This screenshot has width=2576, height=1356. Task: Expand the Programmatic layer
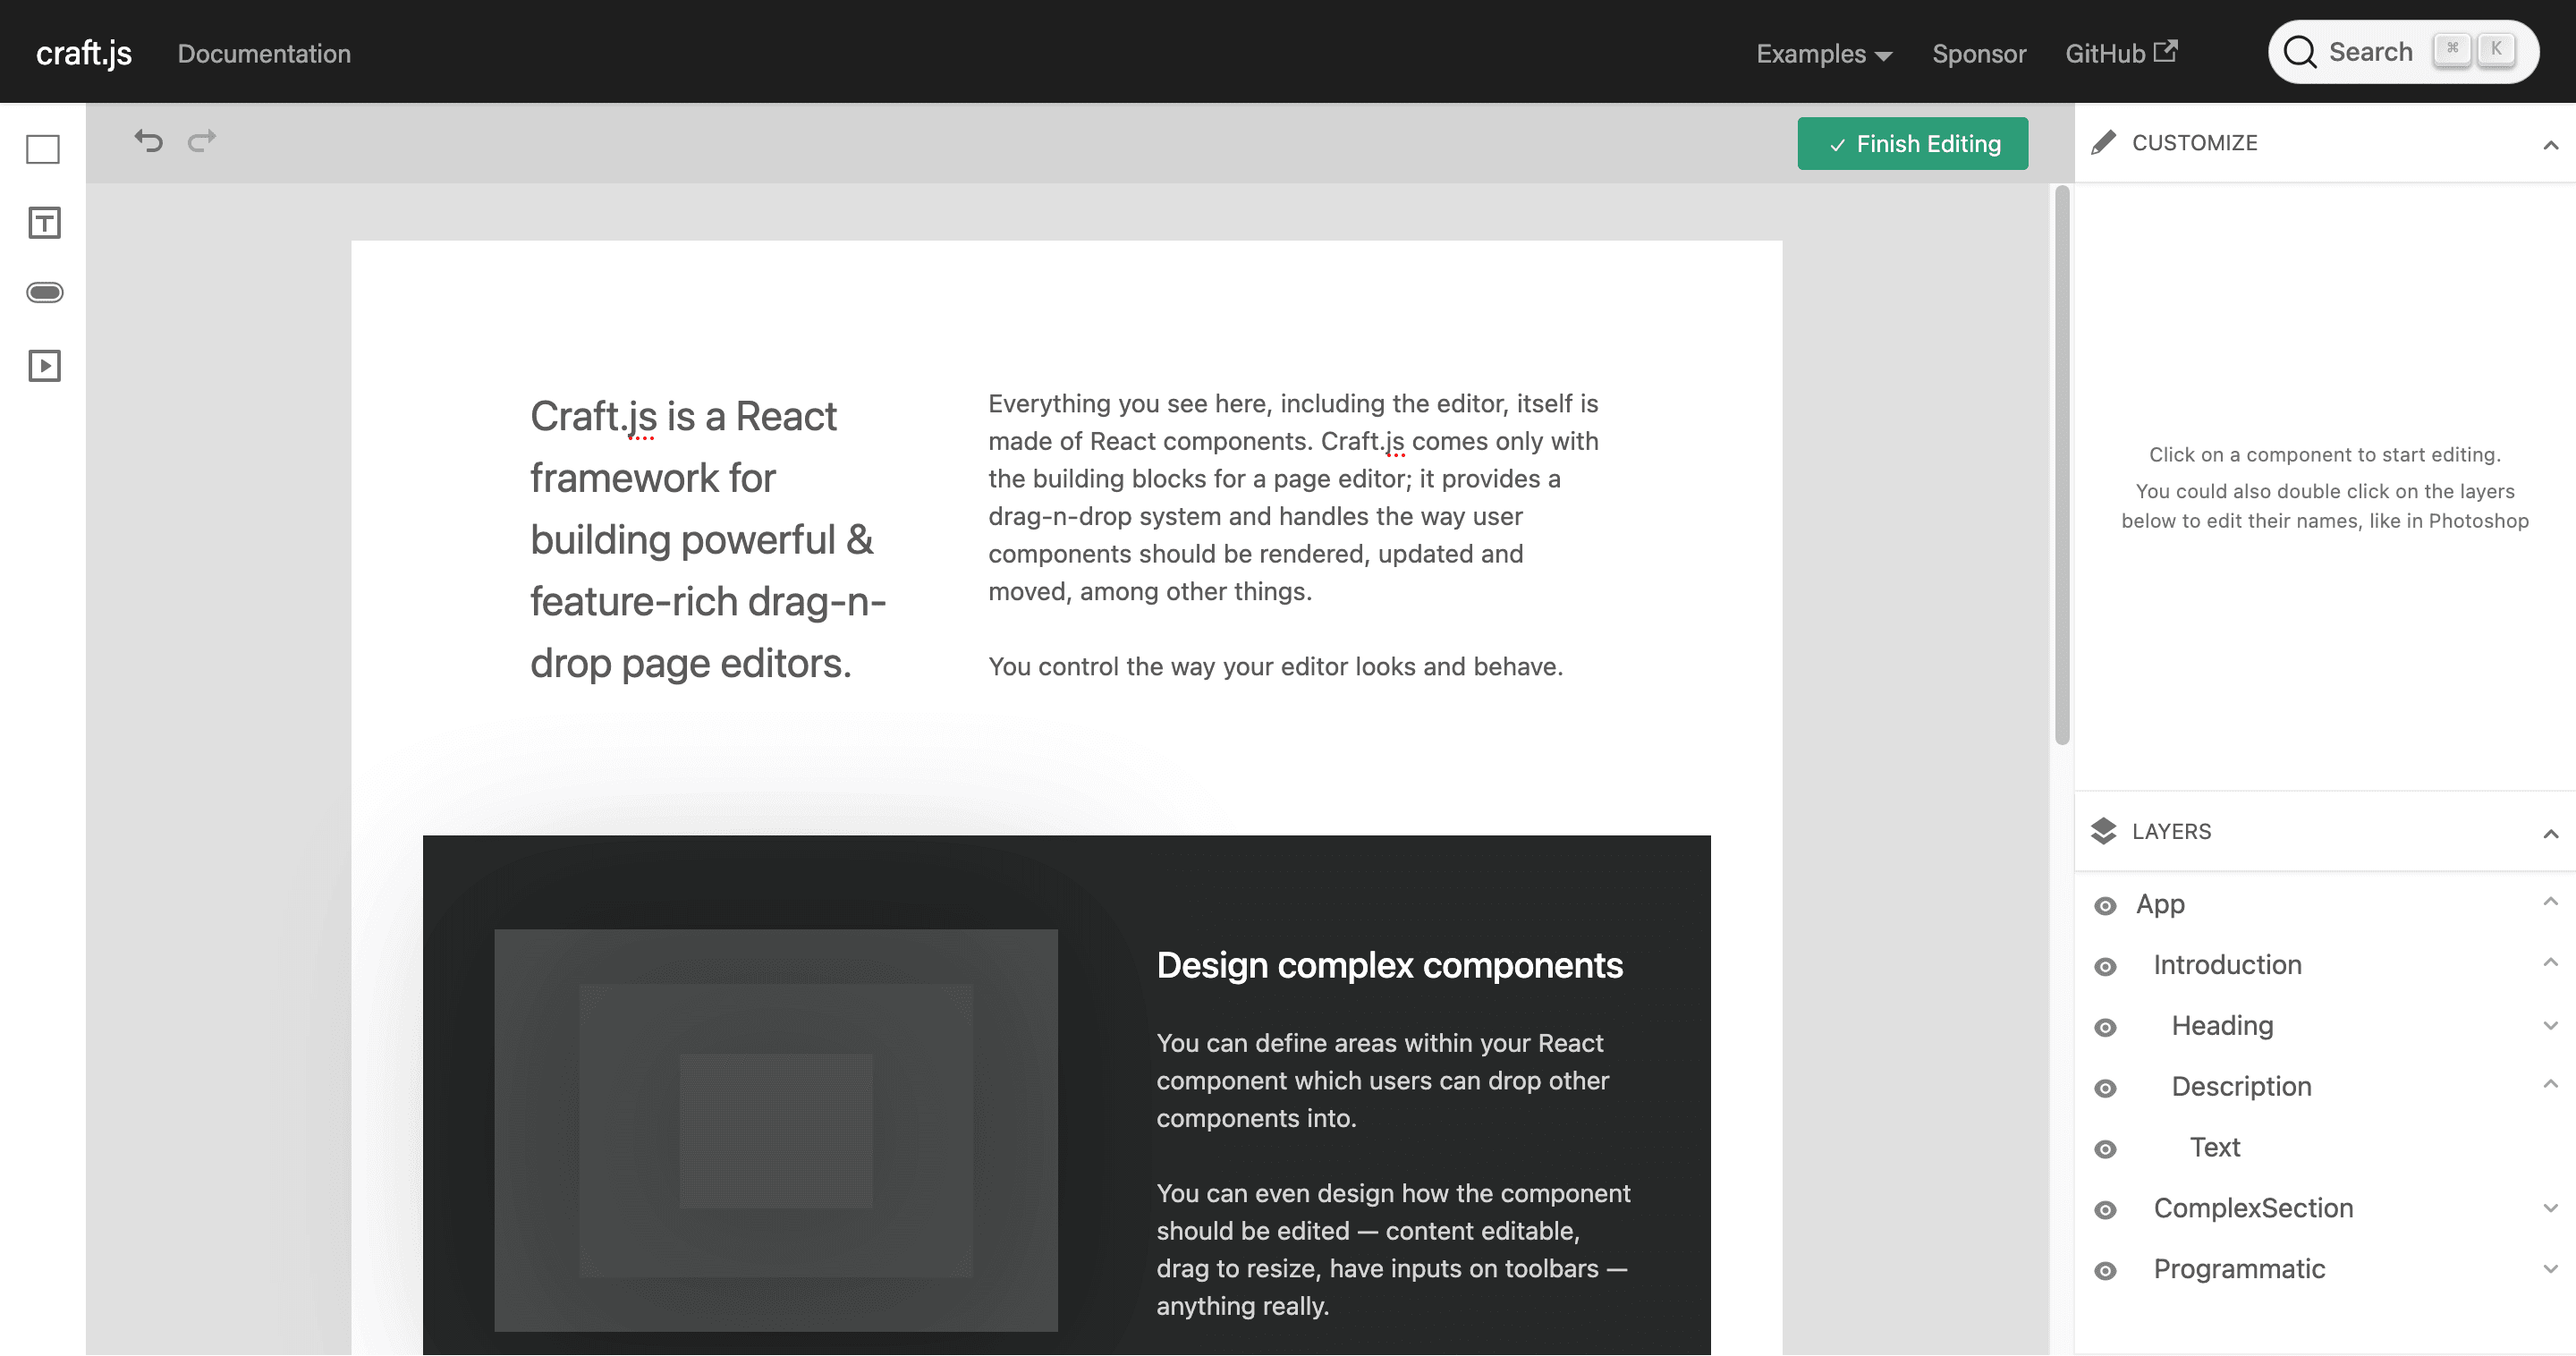(x=2550, y=1269)
